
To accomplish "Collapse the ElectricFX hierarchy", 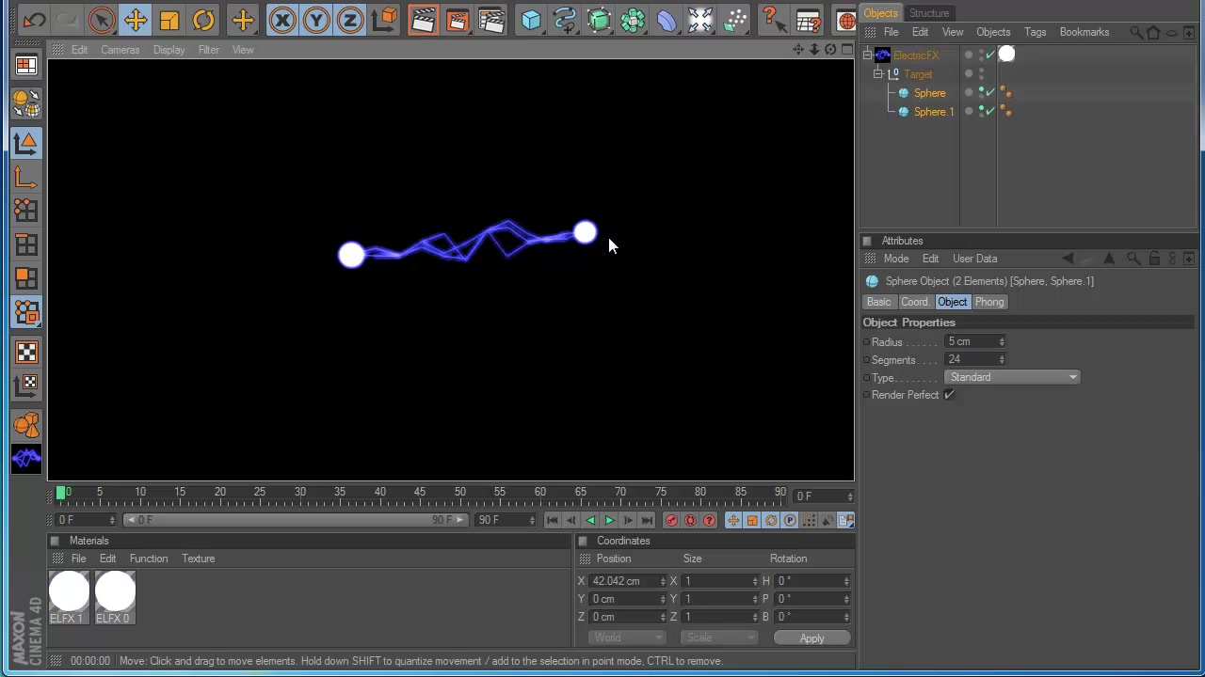I will (868, 55).
